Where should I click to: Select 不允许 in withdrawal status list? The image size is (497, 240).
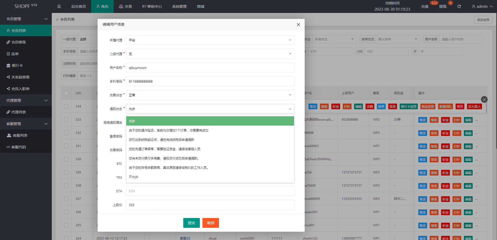point(134,177)
